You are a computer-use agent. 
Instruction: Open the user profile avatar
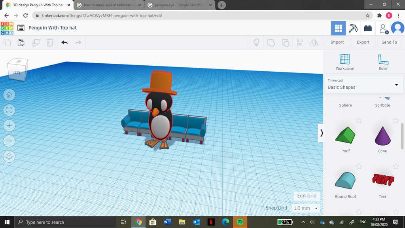pyautogui.click(x=398, y=28)
